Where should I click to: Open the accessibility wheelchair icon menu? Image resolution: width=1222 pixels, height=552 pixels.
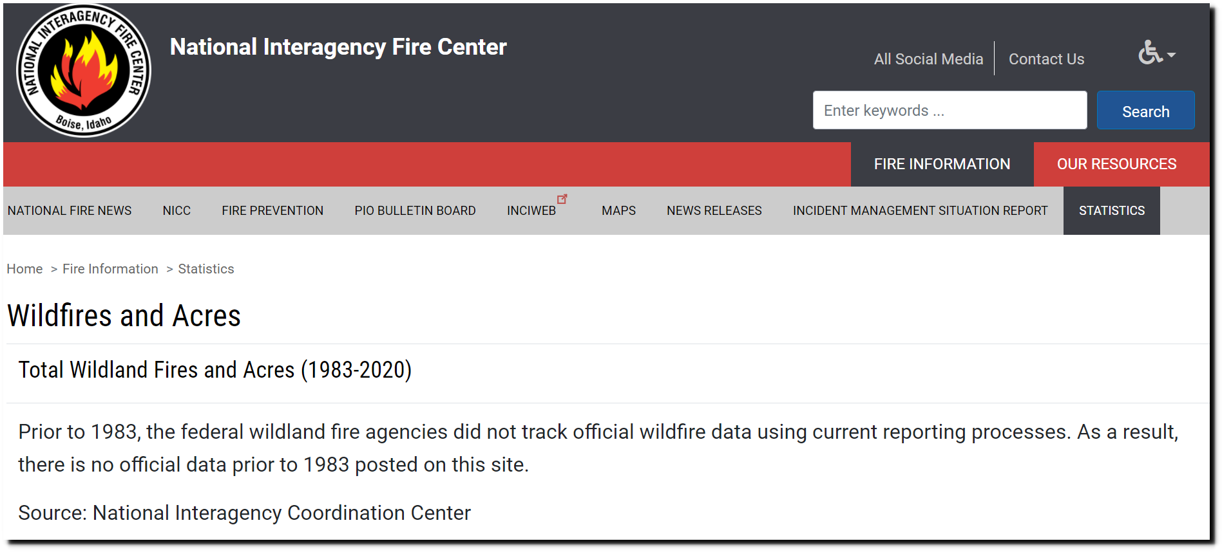pyautogui.click(x=1150, y=53)
